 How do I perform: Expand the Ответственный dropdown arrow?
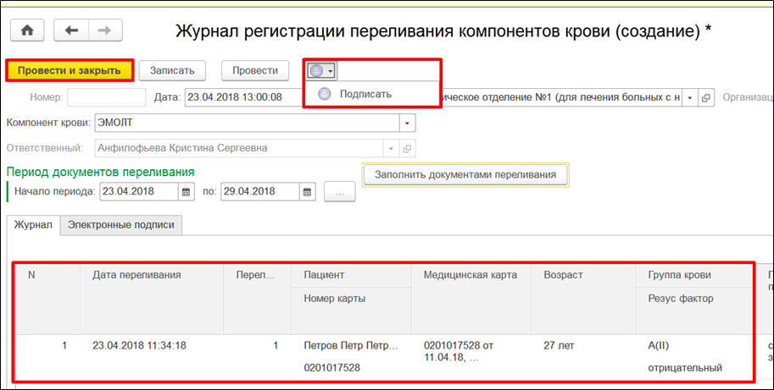point(391,148)
